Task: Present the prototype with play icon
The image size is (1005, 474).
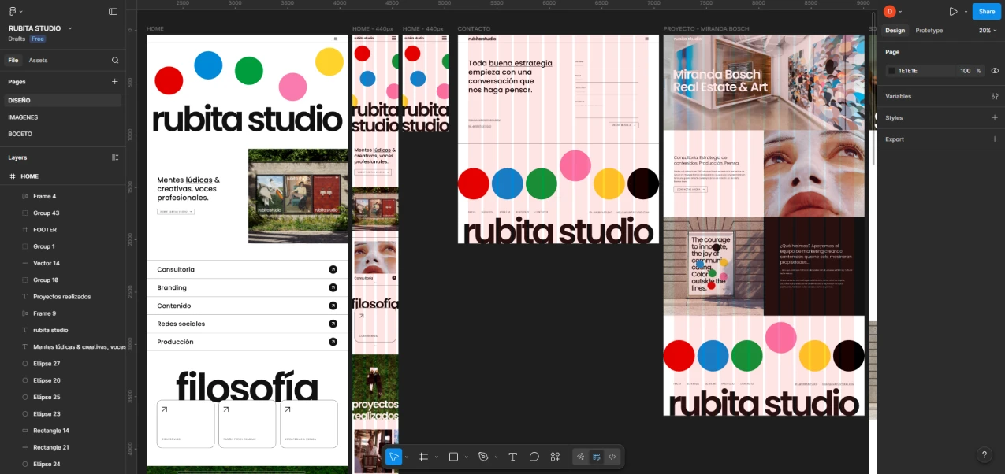Action: click(953, 12)
